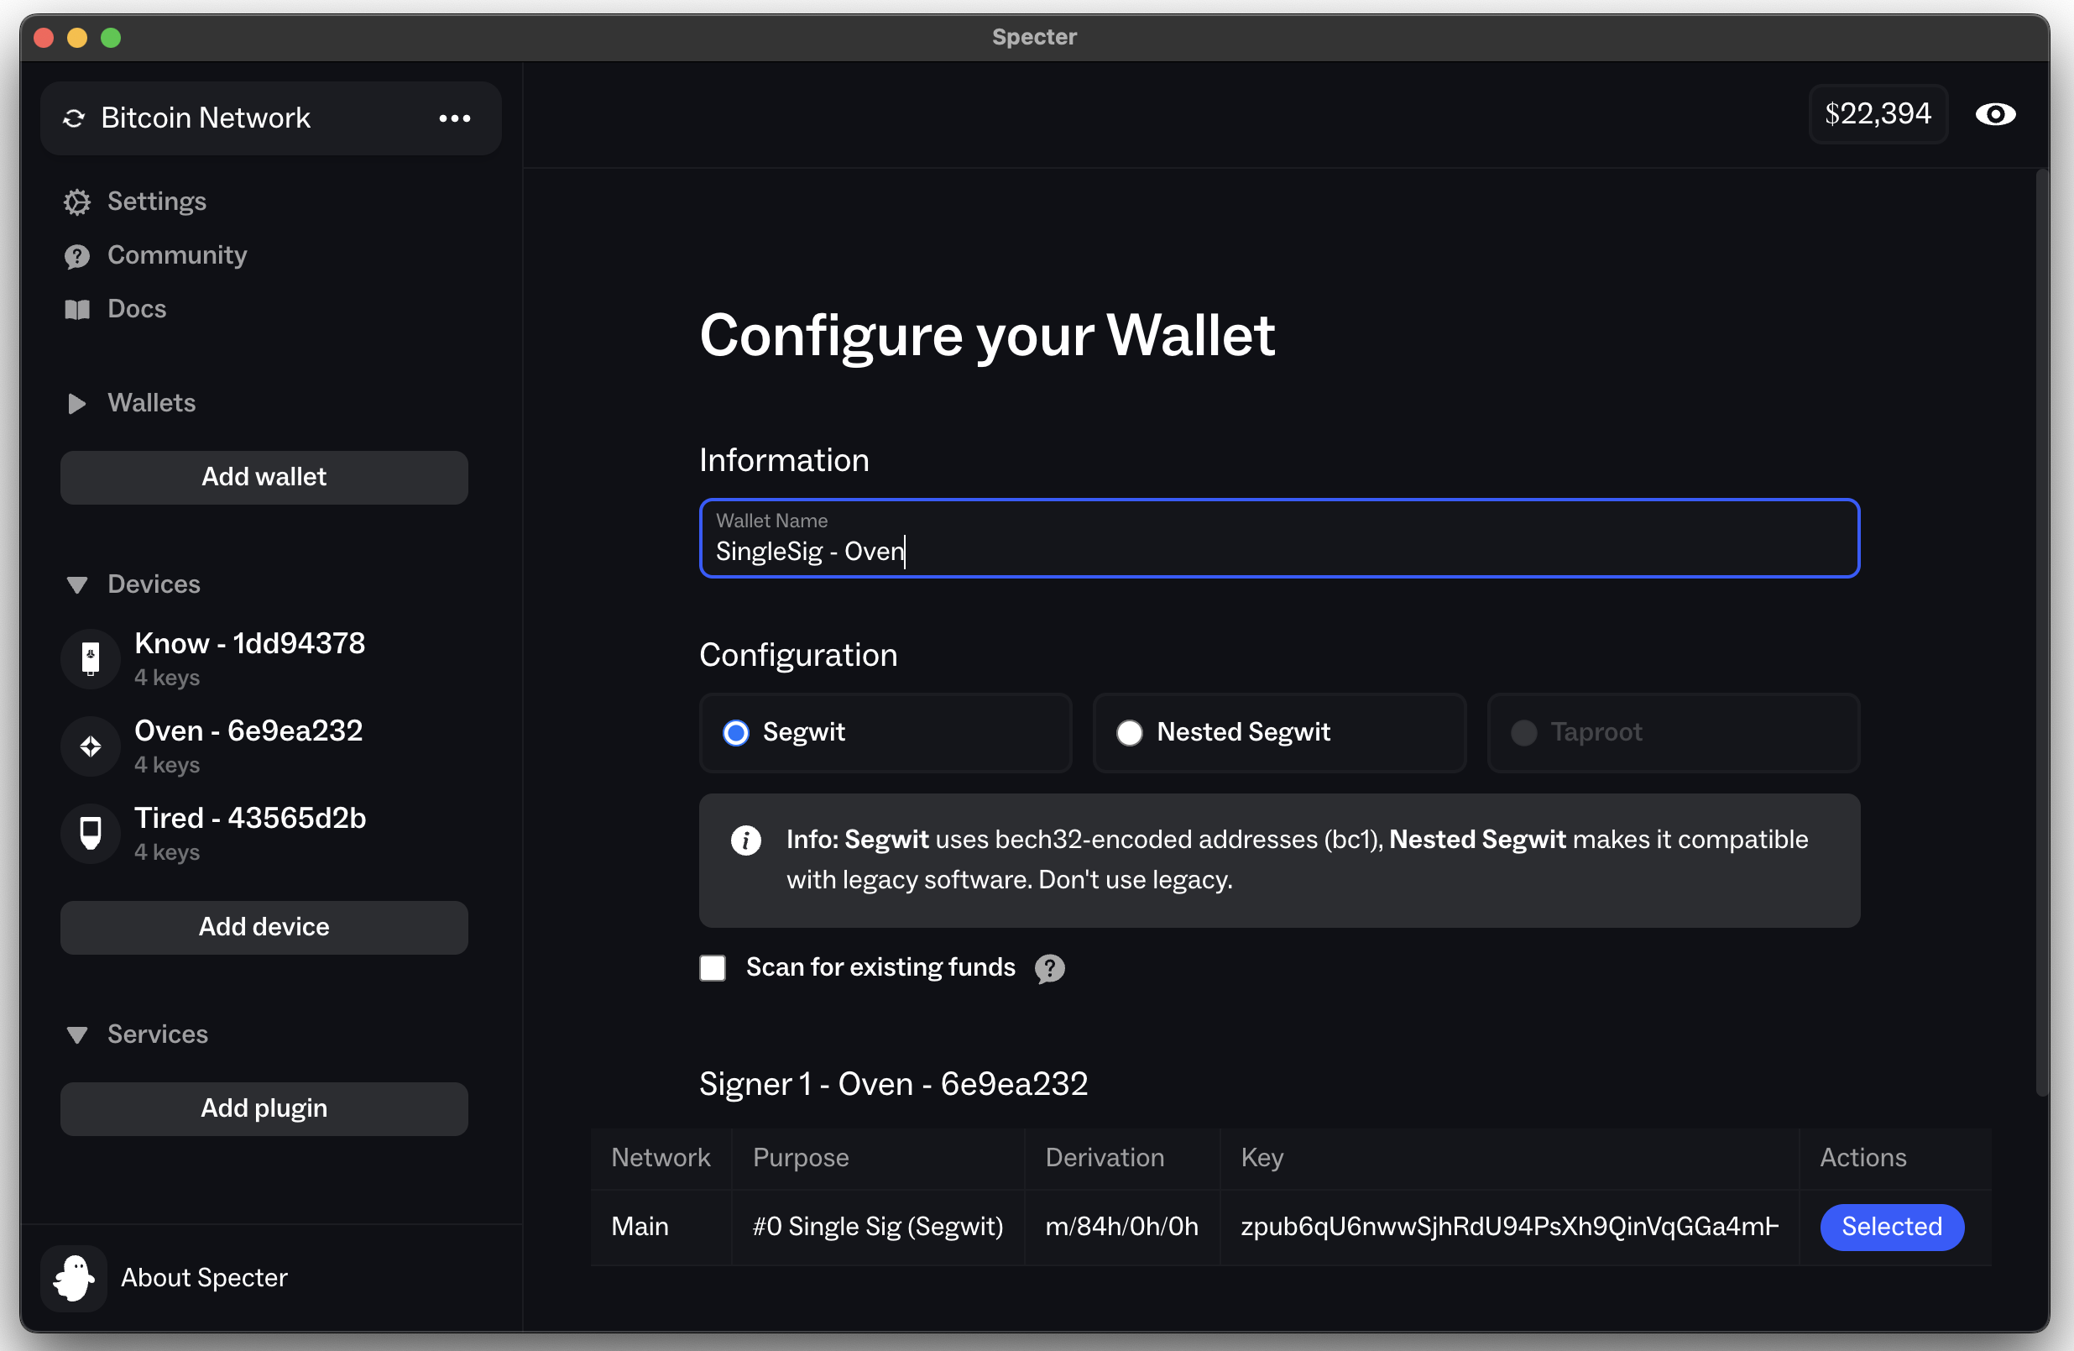Click the Add device button
The width and height of the screenshot is (2074, 1351).
click(264, 928)
